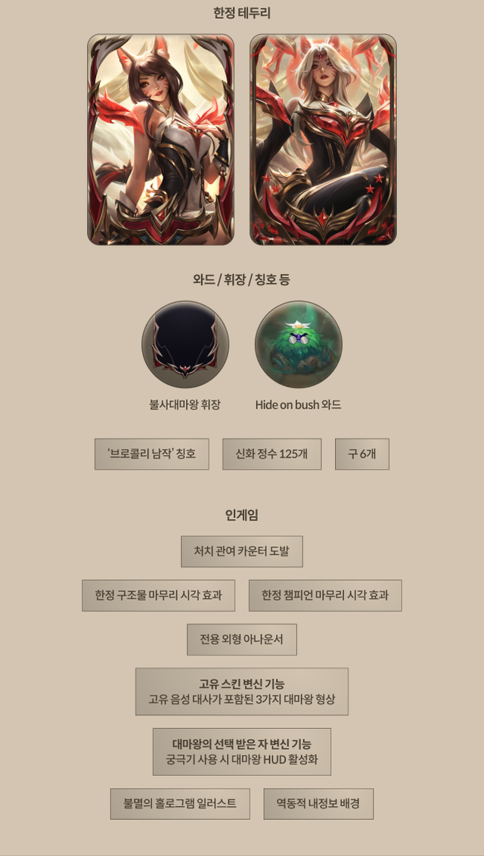Screen dimensions: 484x856
Task: Click the 처치 관여 카운터 도발 box
Action: [x=242, y=552]
